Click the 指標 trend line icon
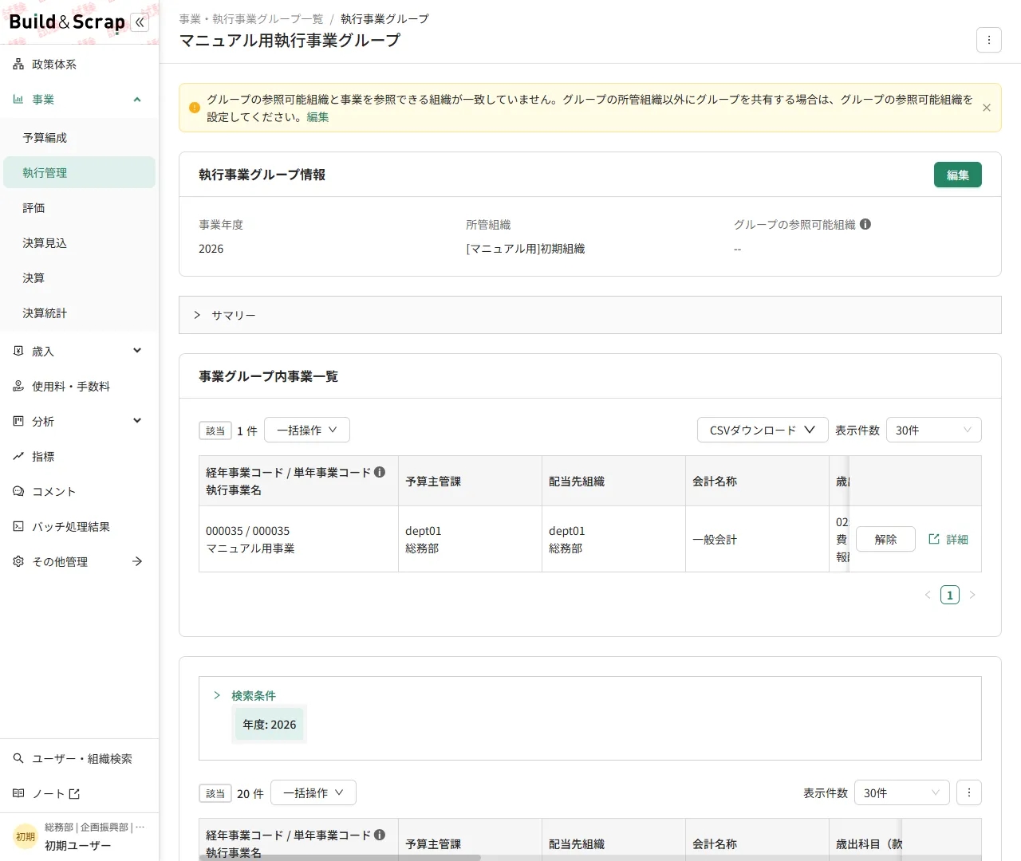The width and height of the screenshot is (1021, 861). click(x=18, y=456)
